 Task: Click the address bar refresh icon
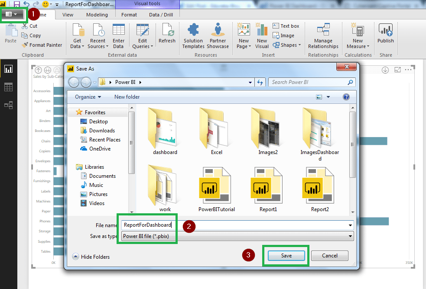pos(260,82)
